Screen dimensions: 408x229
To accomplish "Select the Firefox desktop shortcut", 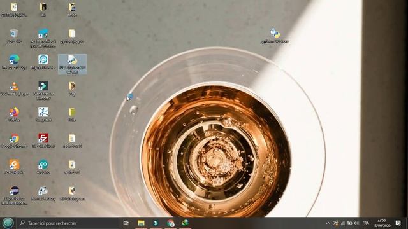I will tap(14, 114).
